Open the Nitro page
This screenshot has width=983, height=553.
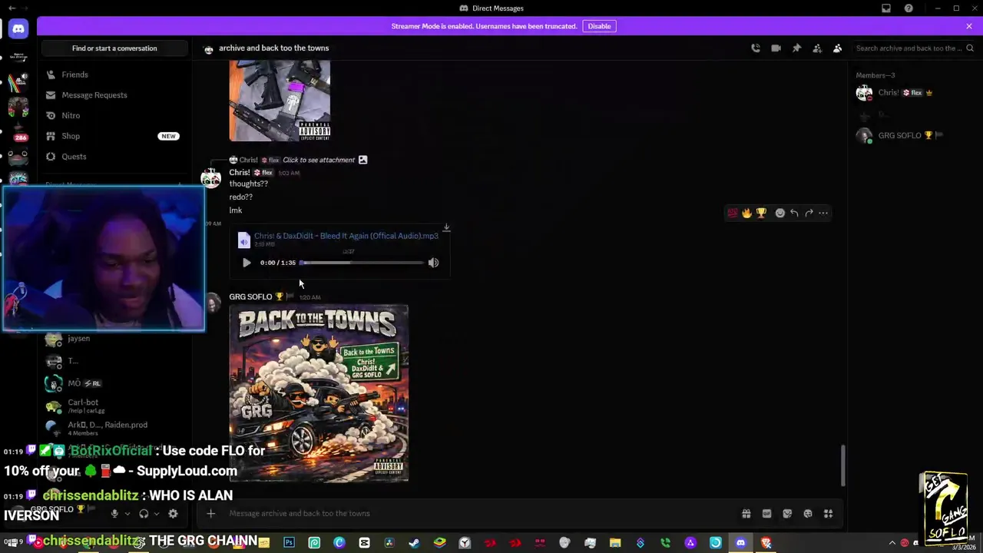click(x=114, y=115)
